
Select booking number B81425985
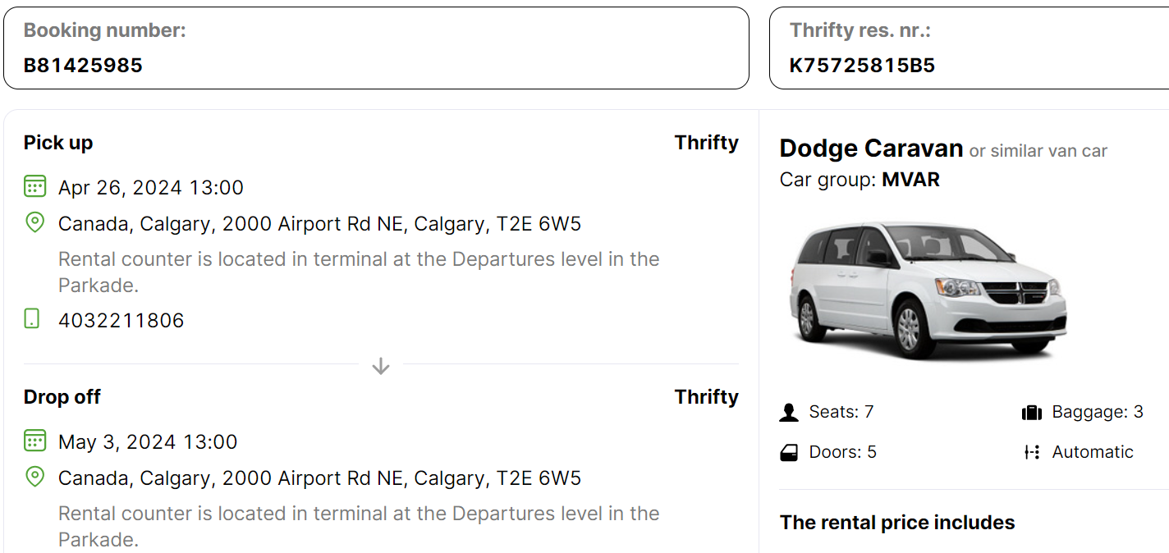pyautogui.click(x=83, y=66)
